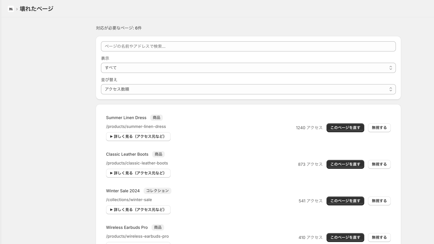The width and height of the screenshot is (434, 244).
Task: Click the 対応が必要なページ: 6件 summary text
Action: tap(119, 28)
